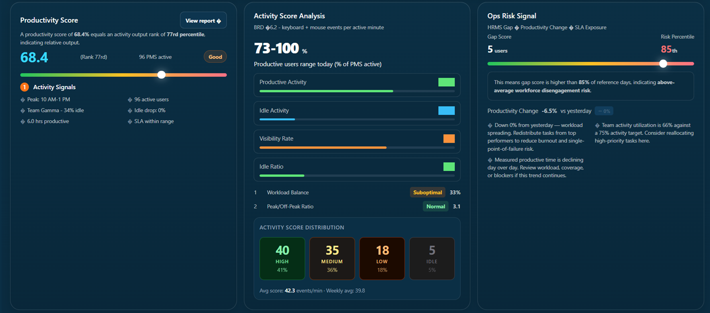Click the risk percentile slider handle
The height and width of the screenshot is (313, 710).
tap(663, 63)
